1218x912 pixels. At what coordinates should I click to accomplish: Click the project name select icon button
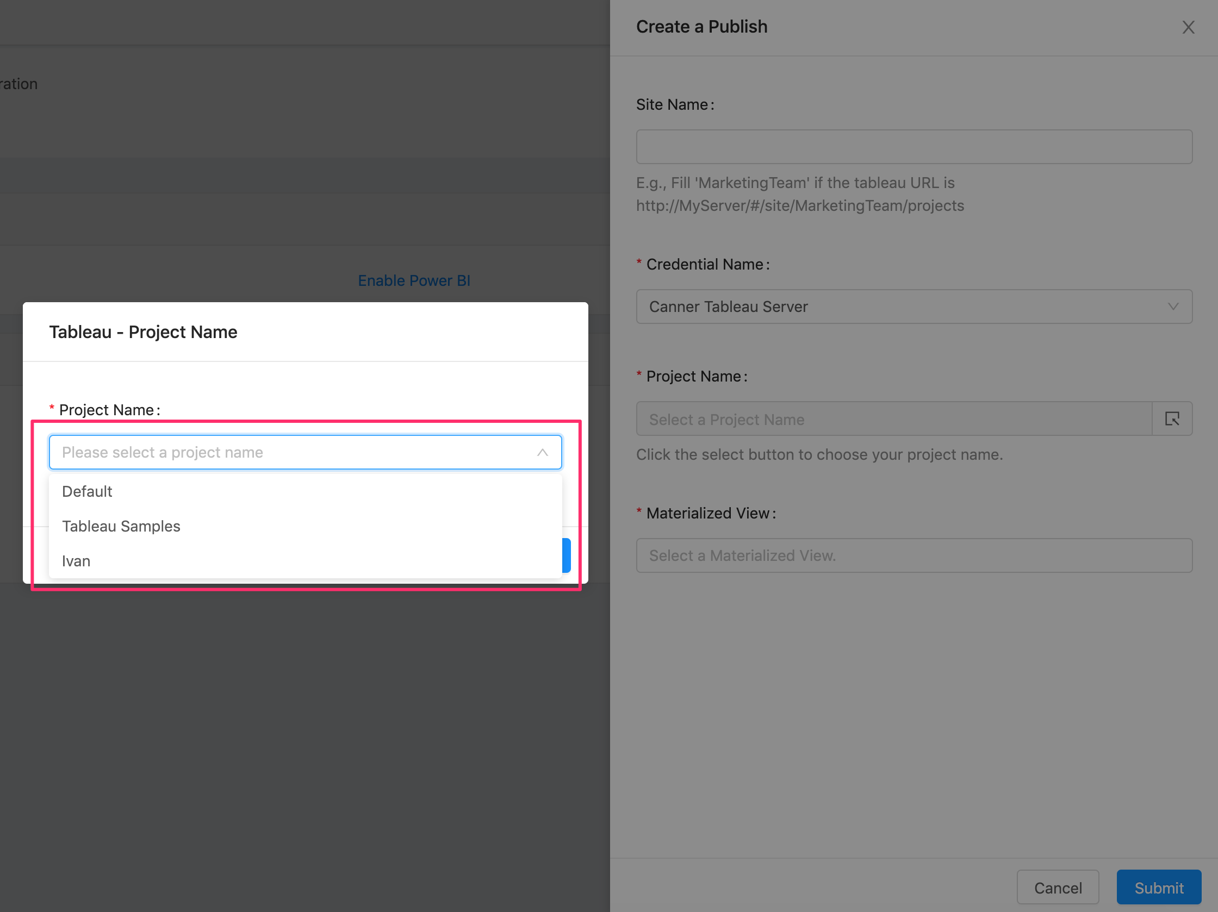pos(1172,419)
